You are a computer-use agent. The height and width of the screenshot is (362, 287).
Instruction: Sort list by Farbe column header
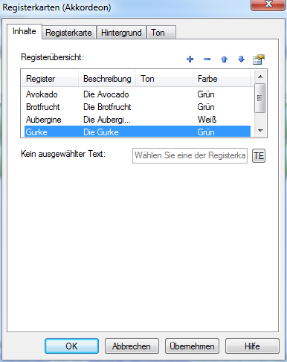point(222,79)
